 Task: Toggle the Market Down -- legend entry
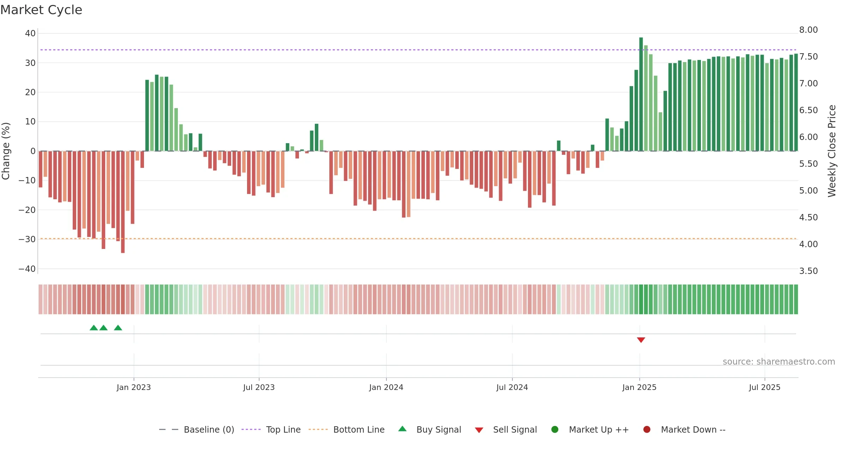[x=684, y=429]
